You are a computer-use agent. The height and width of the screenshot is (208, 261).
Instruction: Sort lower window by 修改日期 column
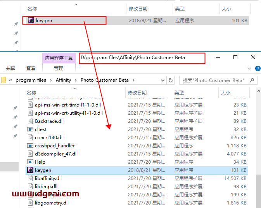click(x=137, y=93)
